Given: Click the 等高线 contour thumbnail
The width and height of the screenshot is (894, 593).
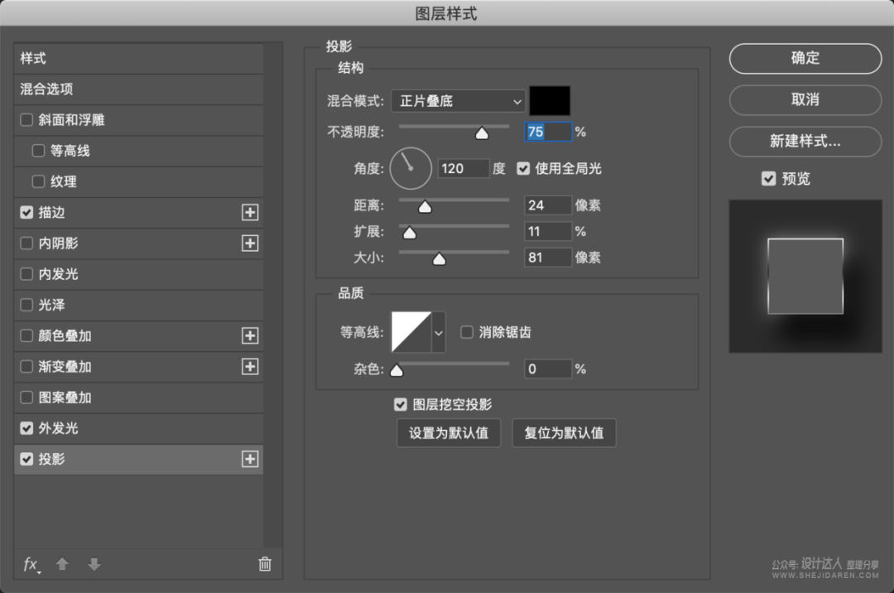Looking at the screenshot, I should (411, 332).
